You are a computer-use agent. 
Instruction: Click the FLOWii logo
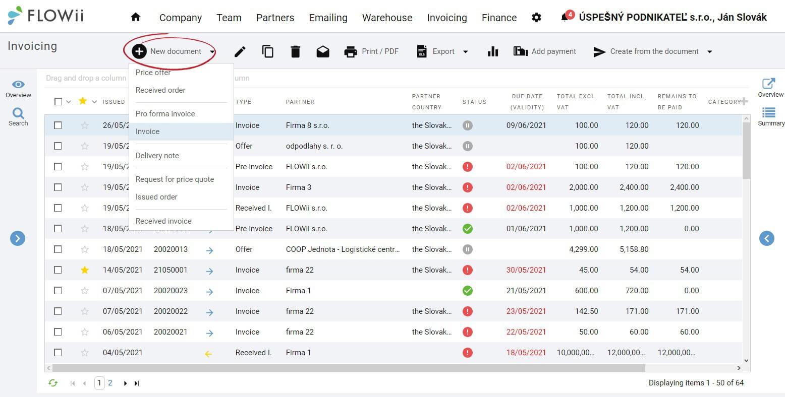46,16
